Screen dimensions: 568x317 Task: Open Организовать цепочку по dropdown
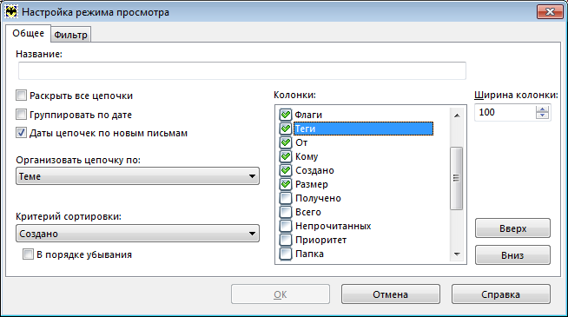tap(137, 176)
